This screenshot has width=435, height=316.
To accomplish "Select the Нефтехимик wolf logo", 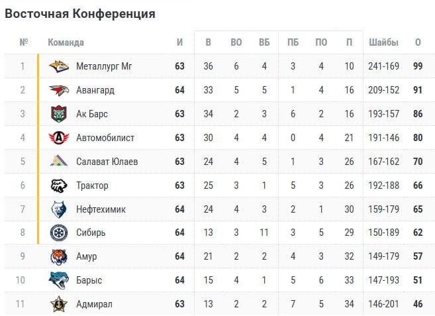I will 59,209.
